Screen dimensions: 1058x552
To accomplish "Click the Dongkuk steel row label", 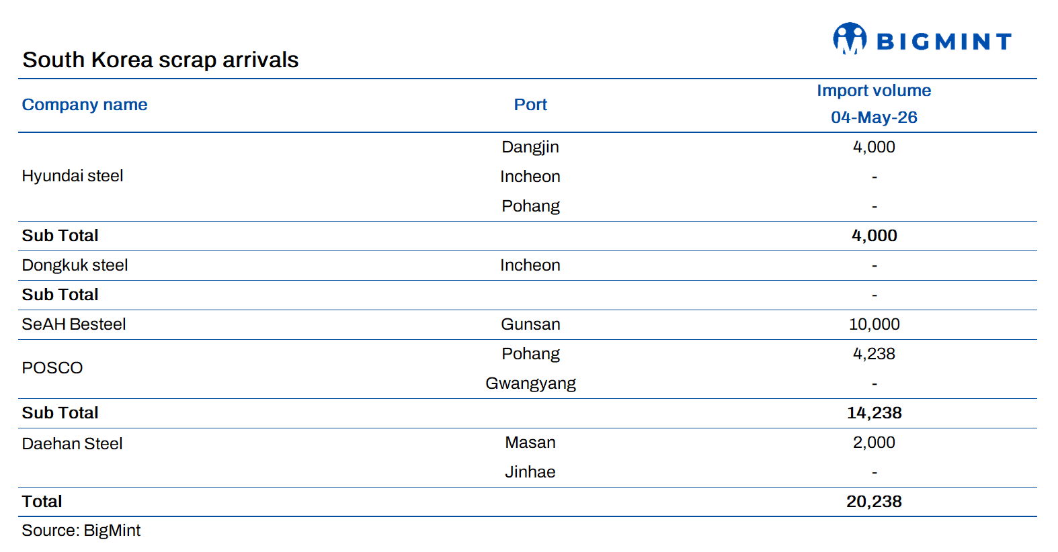I will [75, 265].
